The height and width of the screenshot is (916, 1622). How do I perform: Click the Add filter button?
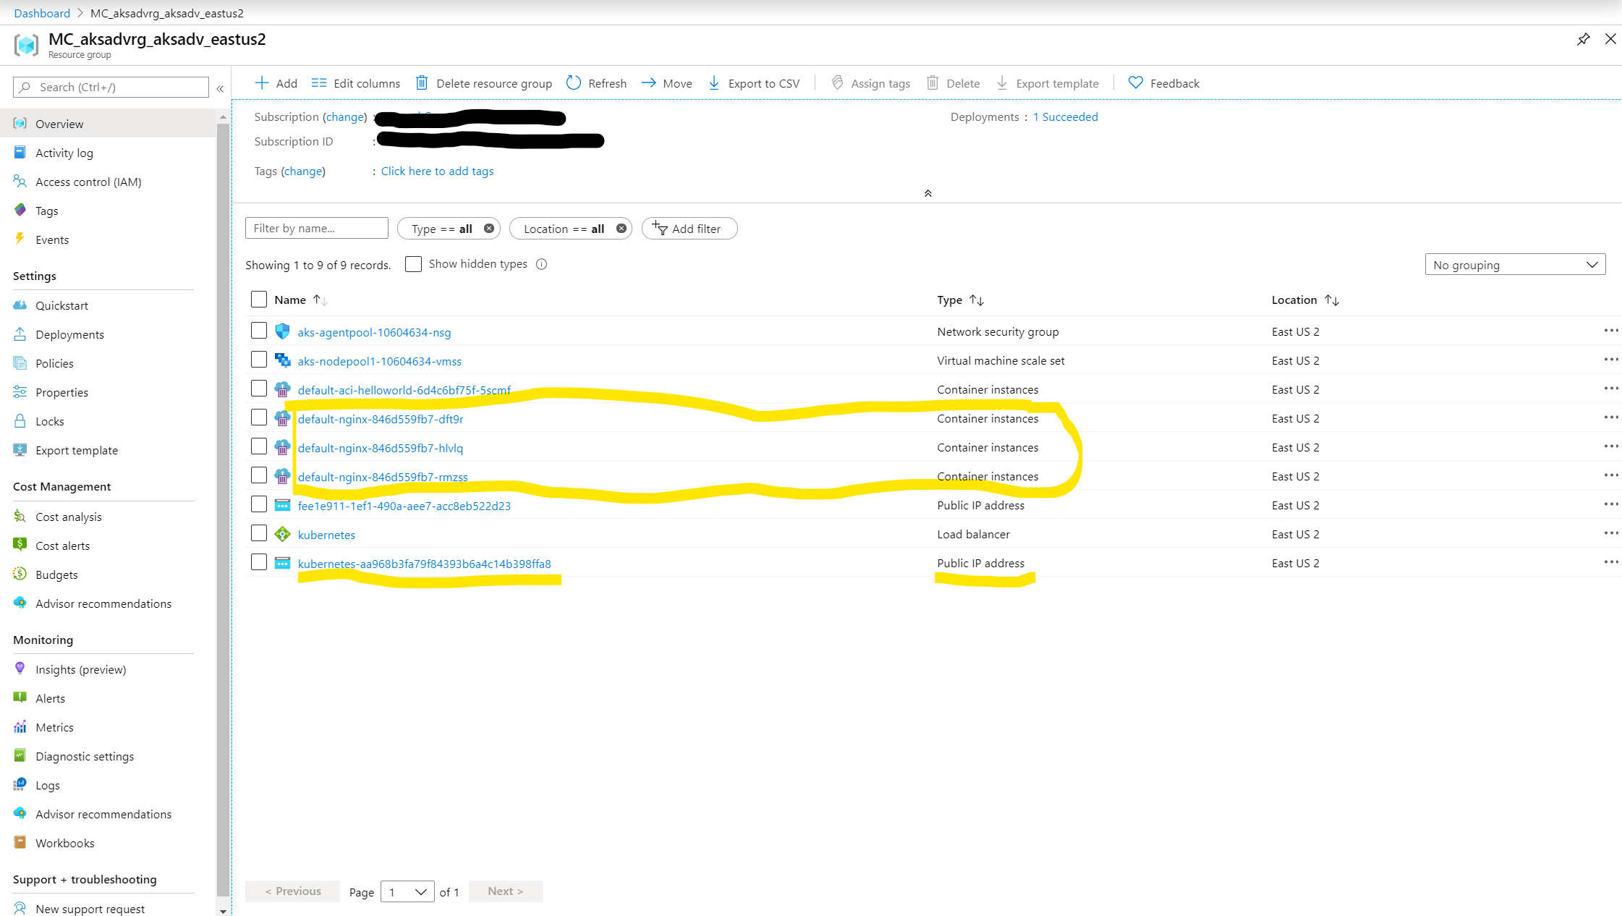coord(689,229)
